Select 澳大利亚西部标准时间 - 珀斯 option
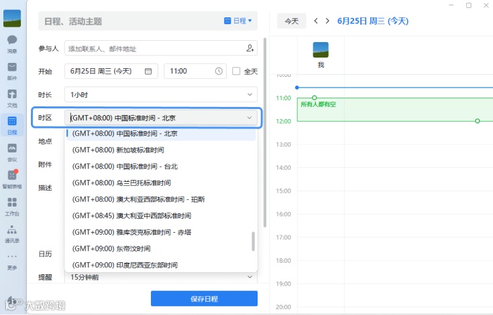This screenshot has width=493, height=315. point(160,199)
